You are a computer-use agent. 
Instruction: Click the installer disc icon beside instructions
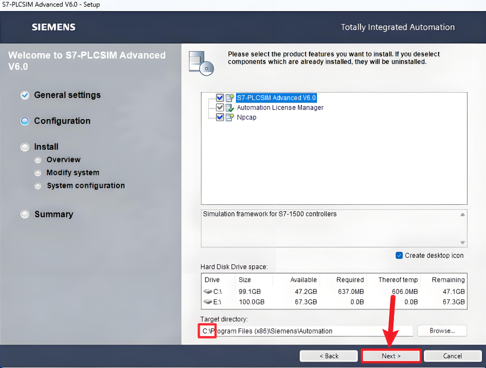tap(201, 63)
